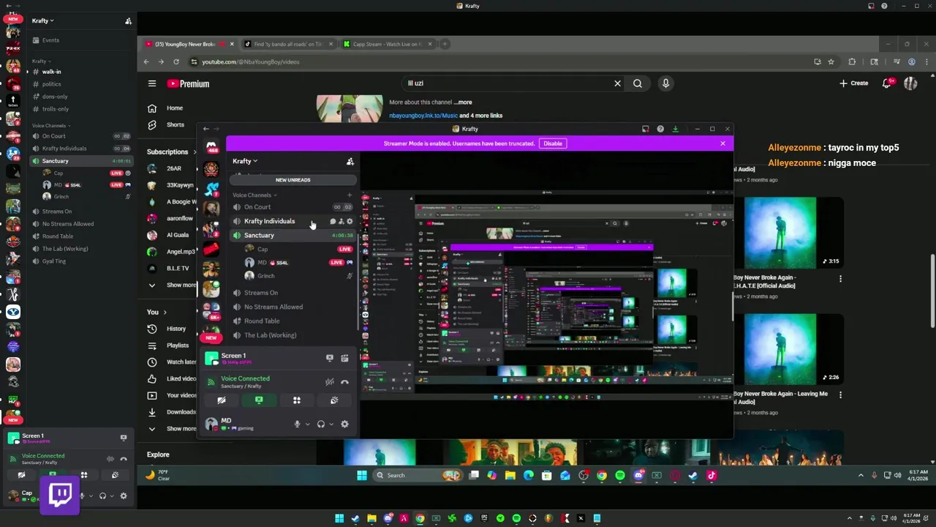Deafen headphones in Discord popout user panel
Viewport: 936px width, 527px height.
pyautogui.click(x=320, y=424)
